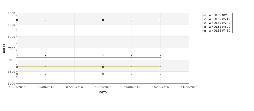This screenshot has width=254, height=111.
Task: Click the W320 data point at 09-08-2016
Action: (x=132, y=67)
